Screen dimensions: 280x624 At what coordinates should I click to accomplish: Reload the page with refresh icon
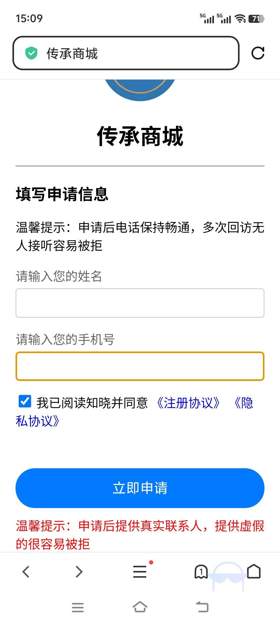(x=258, y=53)
